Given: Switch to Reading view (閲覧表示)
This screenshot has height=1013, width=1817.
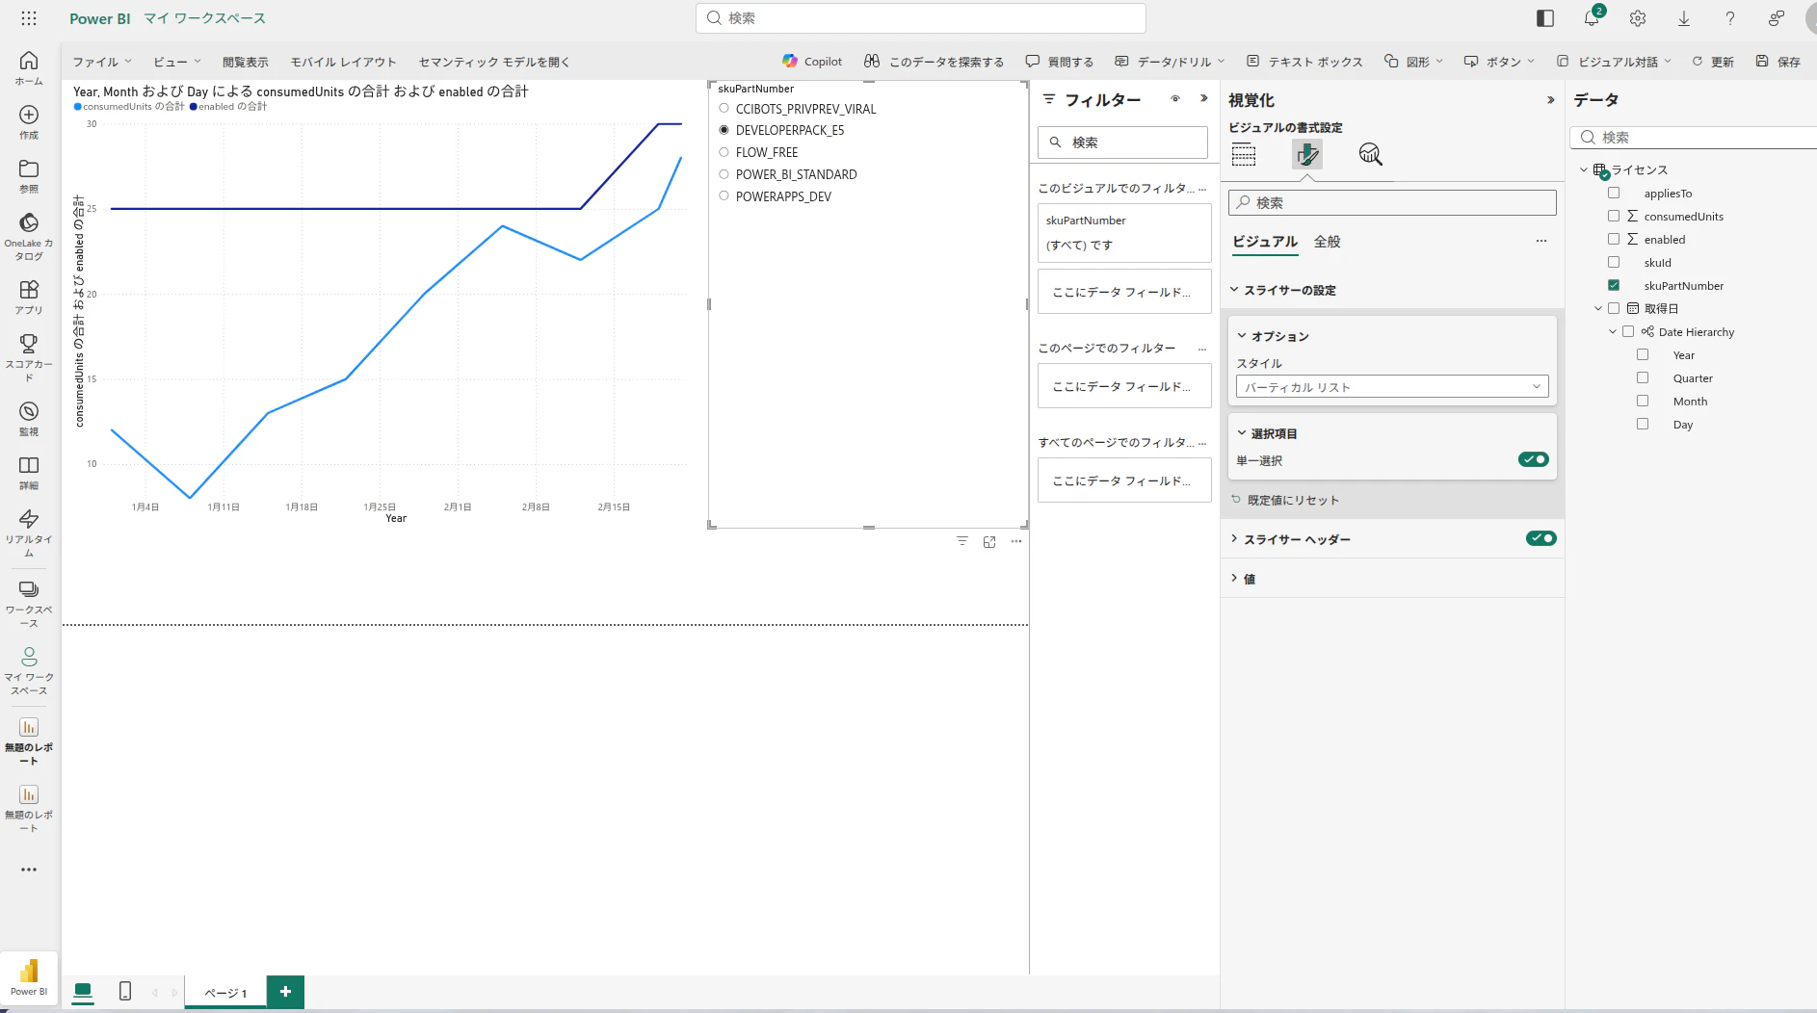Looking at the screenshot, I should (246, 62).
